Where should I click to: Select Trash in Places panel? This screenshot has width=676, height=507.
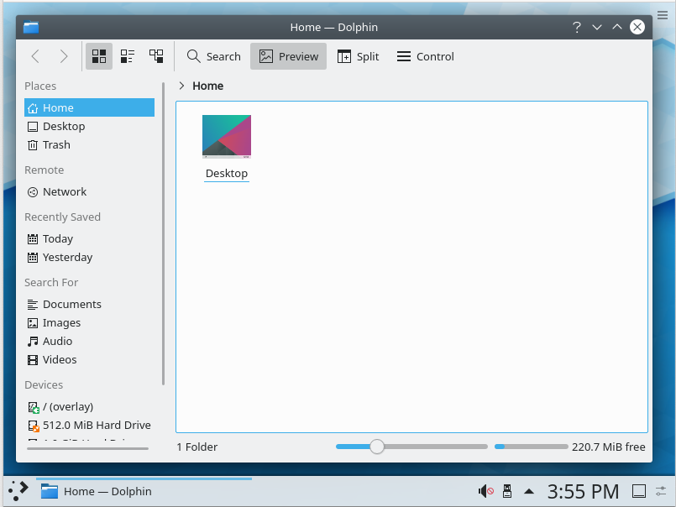56,144
